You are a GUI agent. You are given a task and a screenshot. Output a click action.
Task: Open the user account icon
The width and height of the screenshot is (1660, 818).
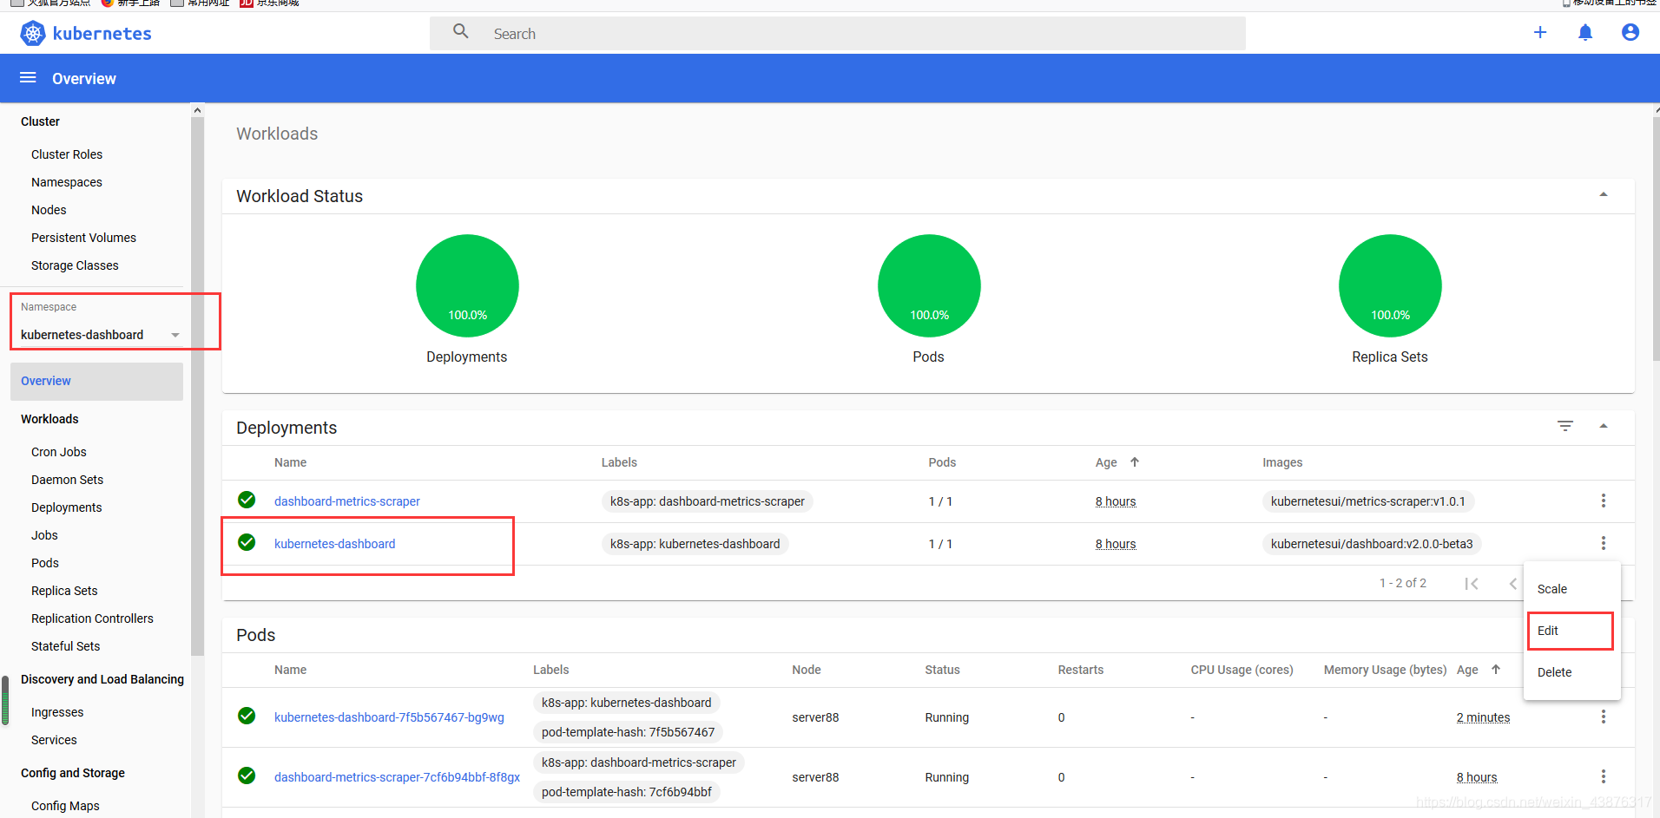[x=1630, y=32]
